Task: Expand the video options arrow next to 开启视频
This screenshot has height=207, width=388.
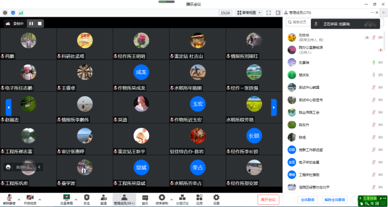Action: point(40,199)
